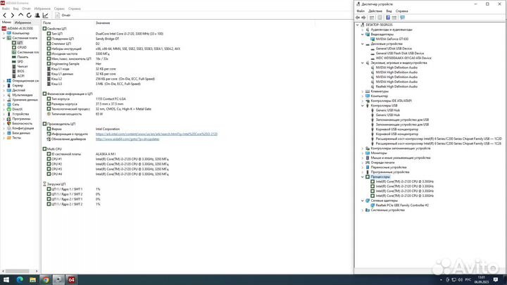507x285 pixels.
Task: Click the Тесты folder icon in AIDA64 tree
Action: [x=9, y=138]
